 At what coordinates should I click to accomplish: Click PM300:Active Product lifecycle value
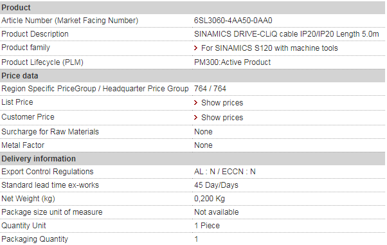(x=232, y=62)
